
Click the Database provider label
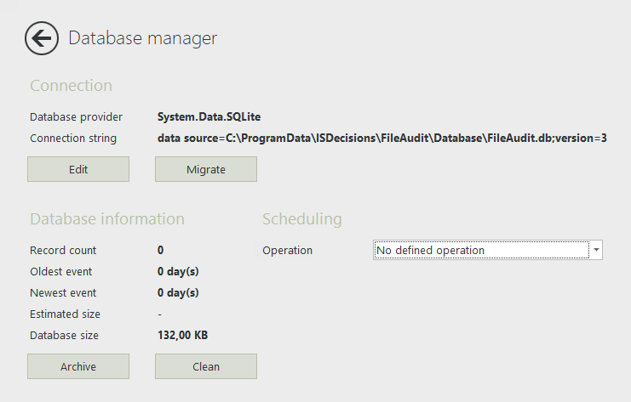76,117
